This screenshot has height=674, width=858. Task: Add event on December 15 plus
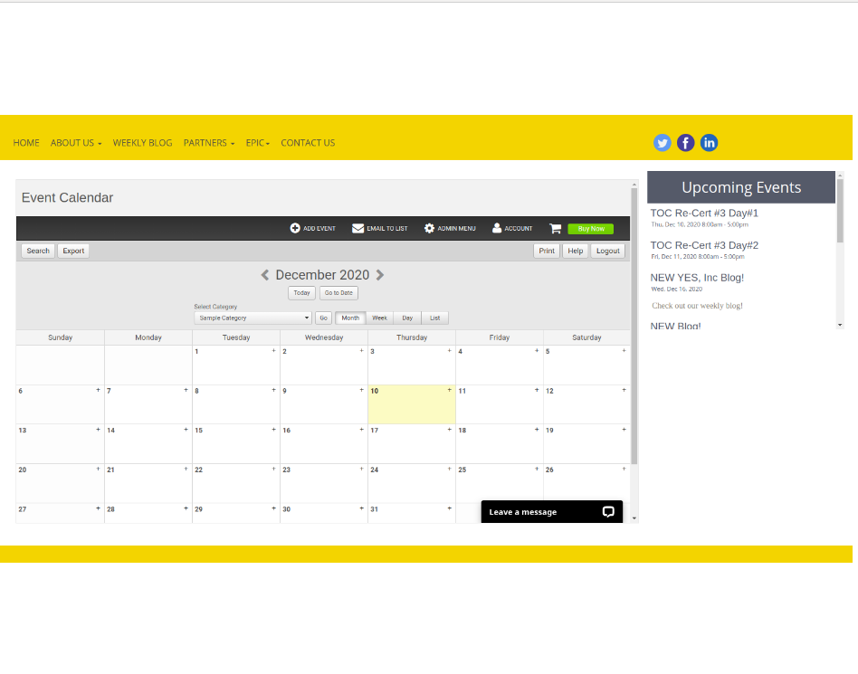tap(273, 430)
